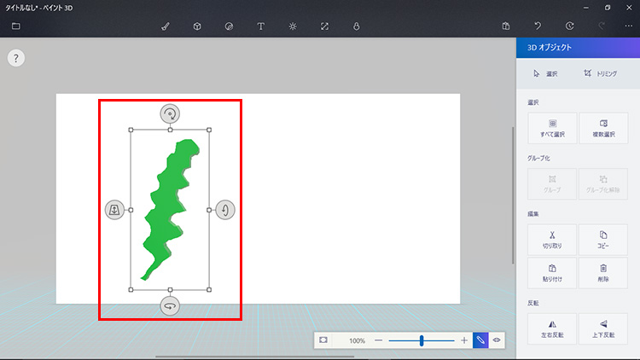The width and height of the screenshot is (640, 360).
Task: Click the question mark help button
Action: coord(16,58)
